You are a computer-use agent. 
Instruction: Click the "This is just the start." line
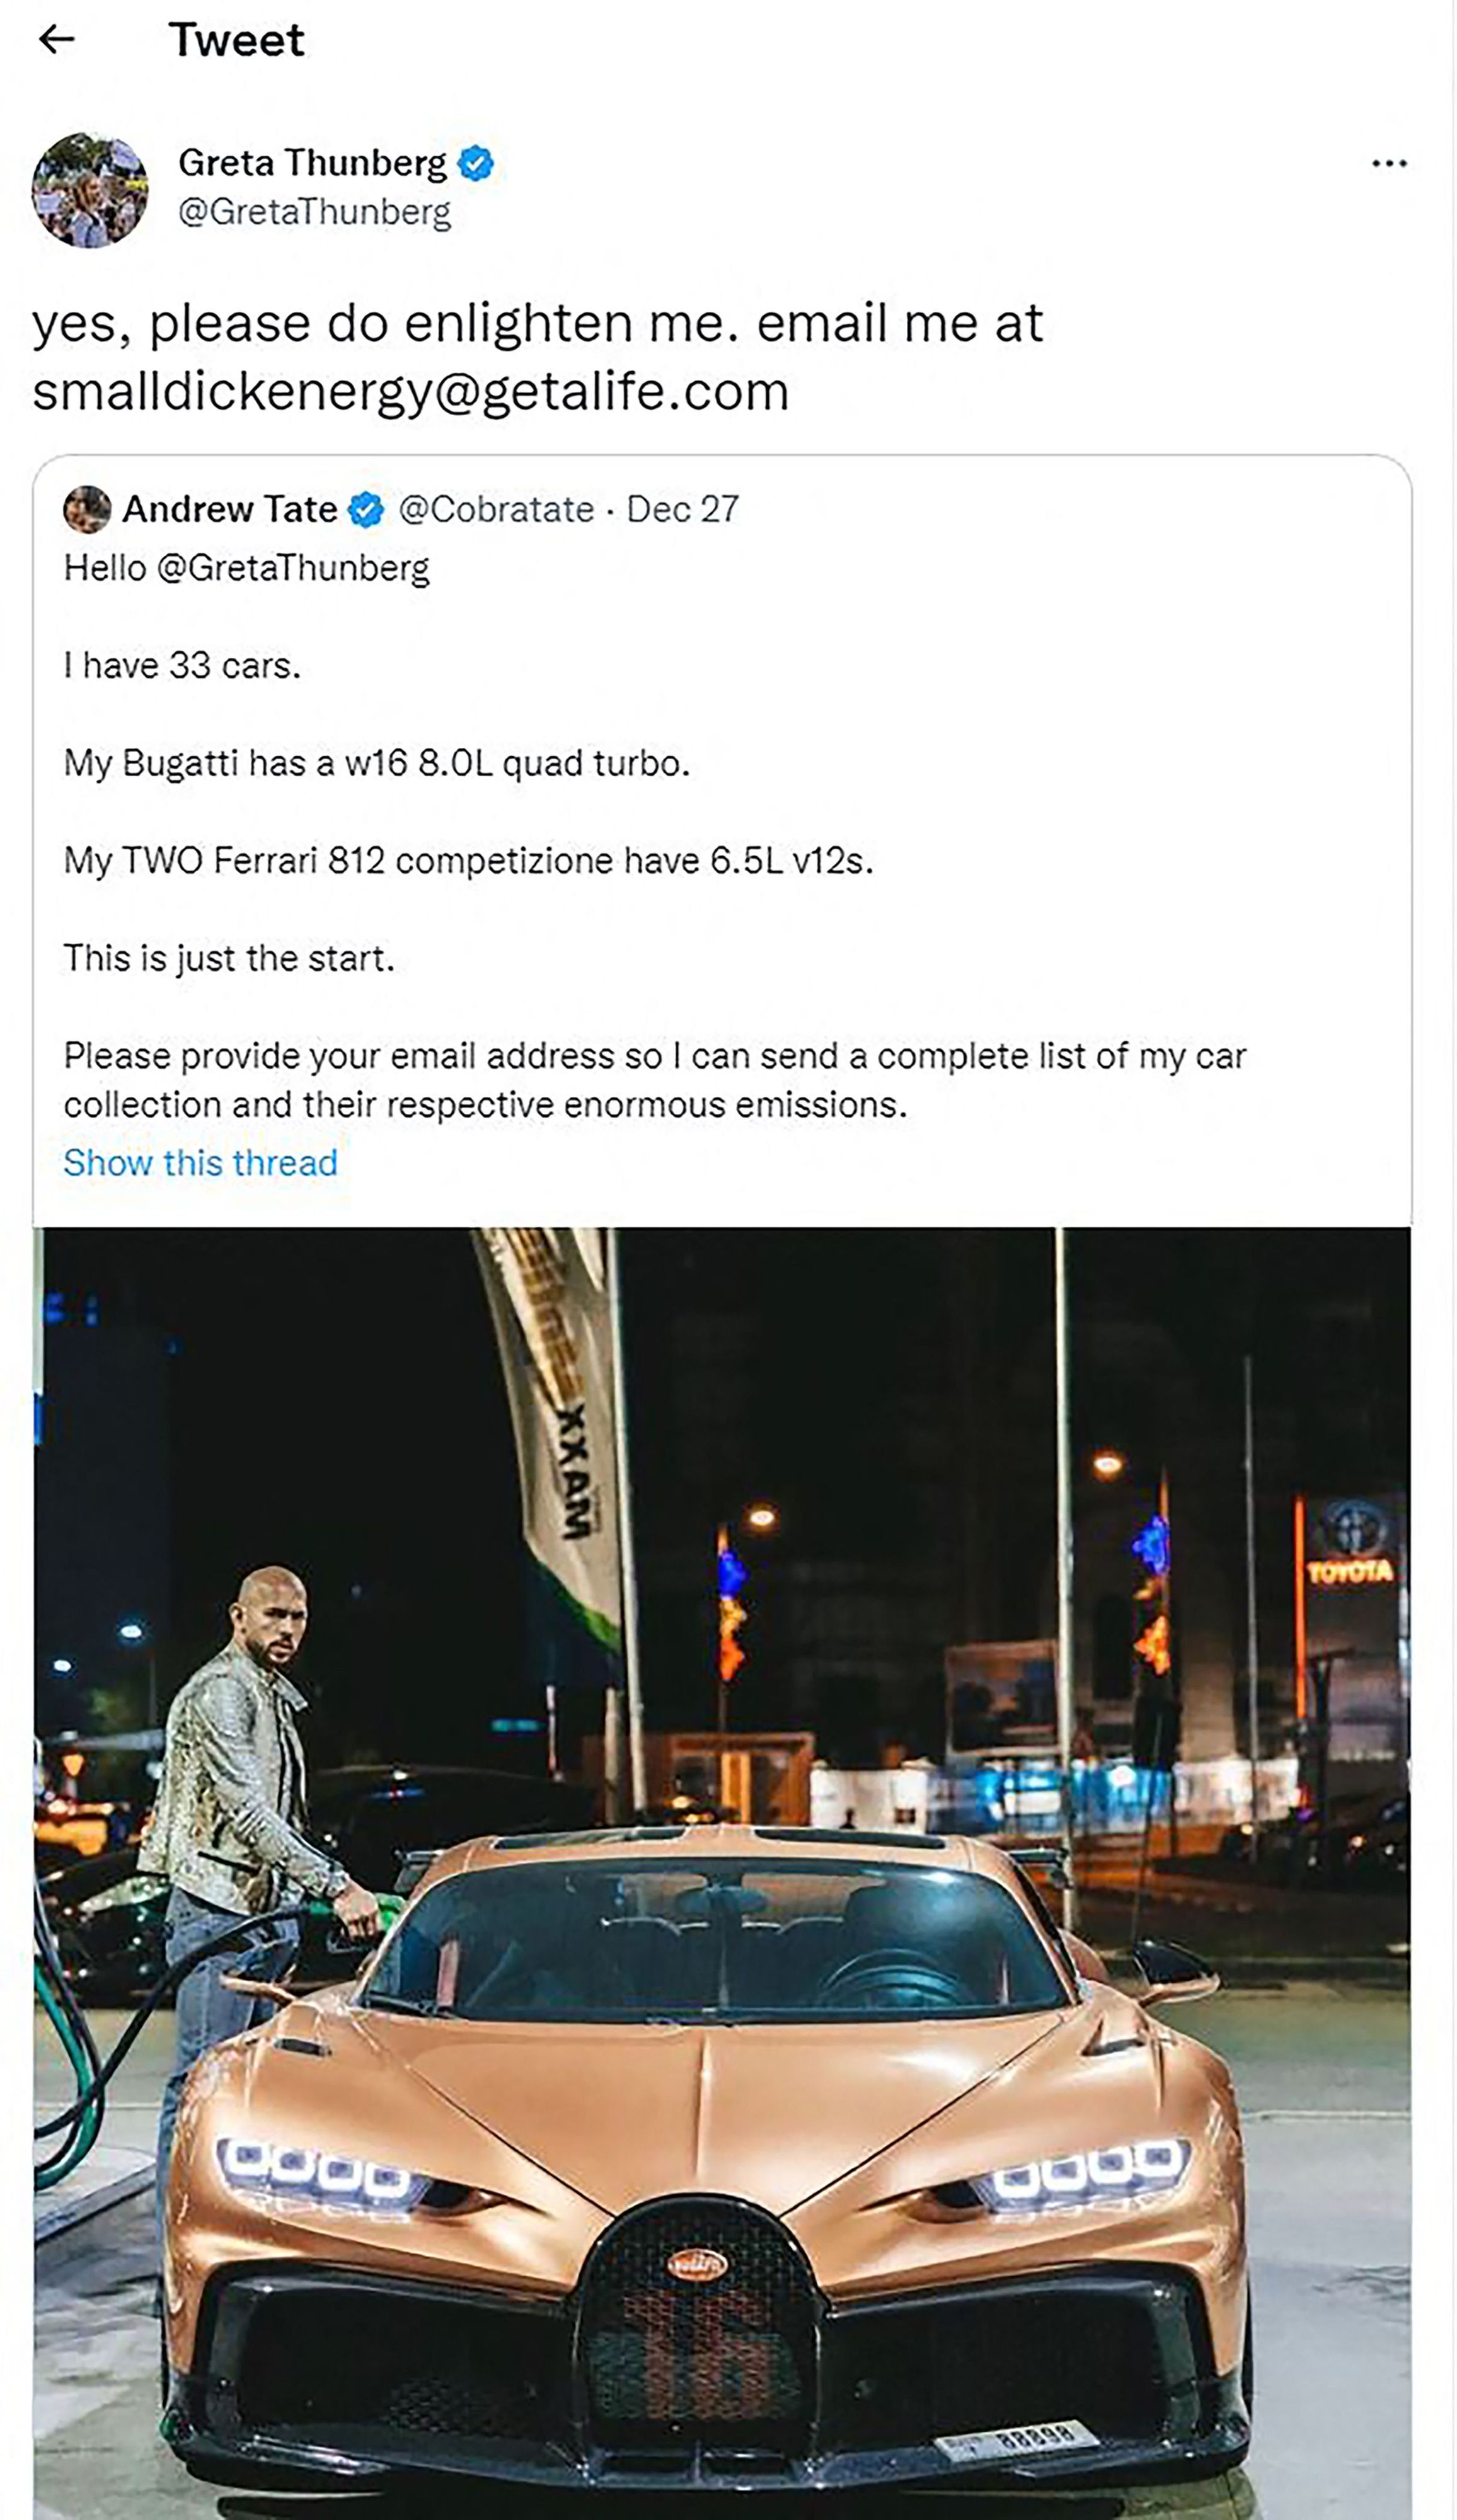(x=229, y=958)
